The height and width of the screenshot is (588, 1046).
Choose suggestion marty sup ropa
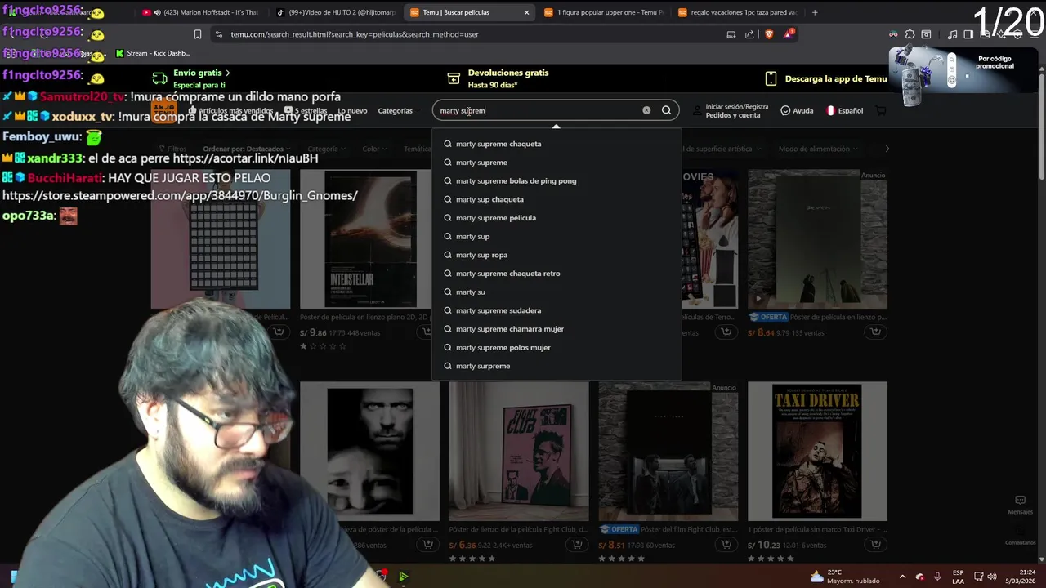tap(557, 255)
